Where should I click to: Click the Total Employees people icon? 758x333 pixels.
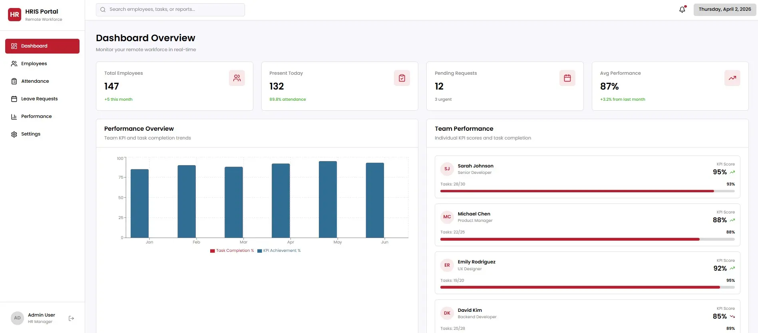click(x=237, y=78)
